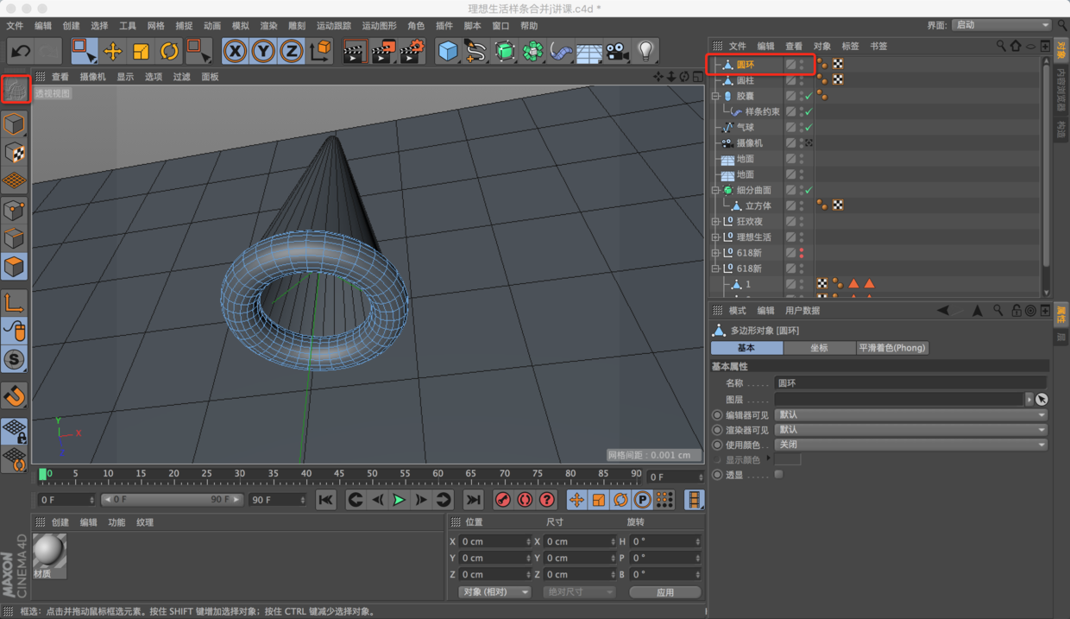Click the Undo arrow icon
The image size is (1070, 619).
(x=20, y=52)
